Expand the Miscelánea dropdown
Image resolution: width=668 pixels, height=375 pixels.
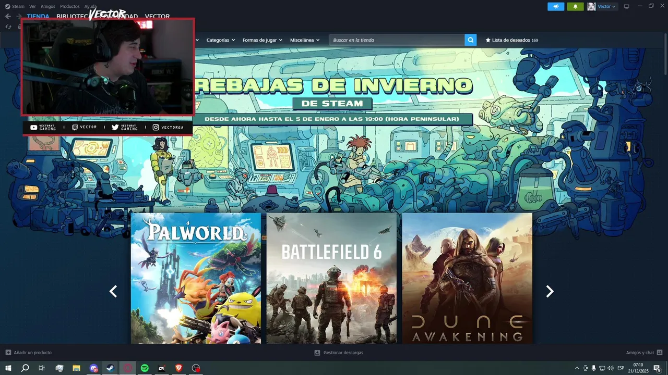305,40
